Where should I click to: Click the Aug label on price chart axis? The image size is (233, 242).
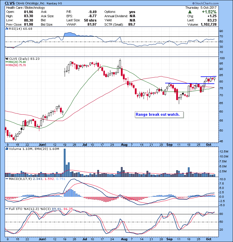coord(124,145)
